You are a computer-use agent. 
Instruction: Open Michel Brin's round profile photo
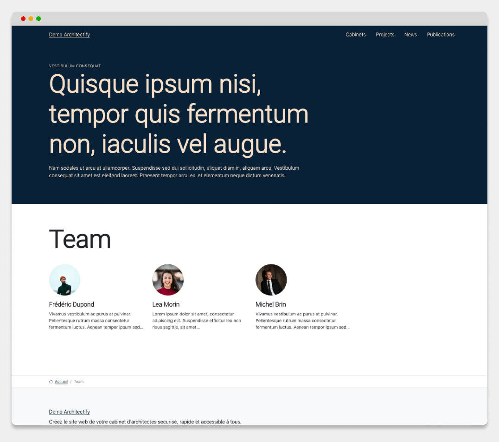271,280
